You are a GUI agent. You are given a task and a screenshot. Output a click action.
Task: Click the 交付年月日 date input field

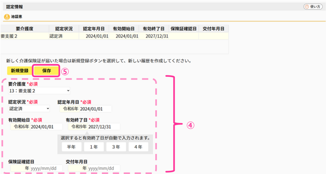tap(104, 168)
